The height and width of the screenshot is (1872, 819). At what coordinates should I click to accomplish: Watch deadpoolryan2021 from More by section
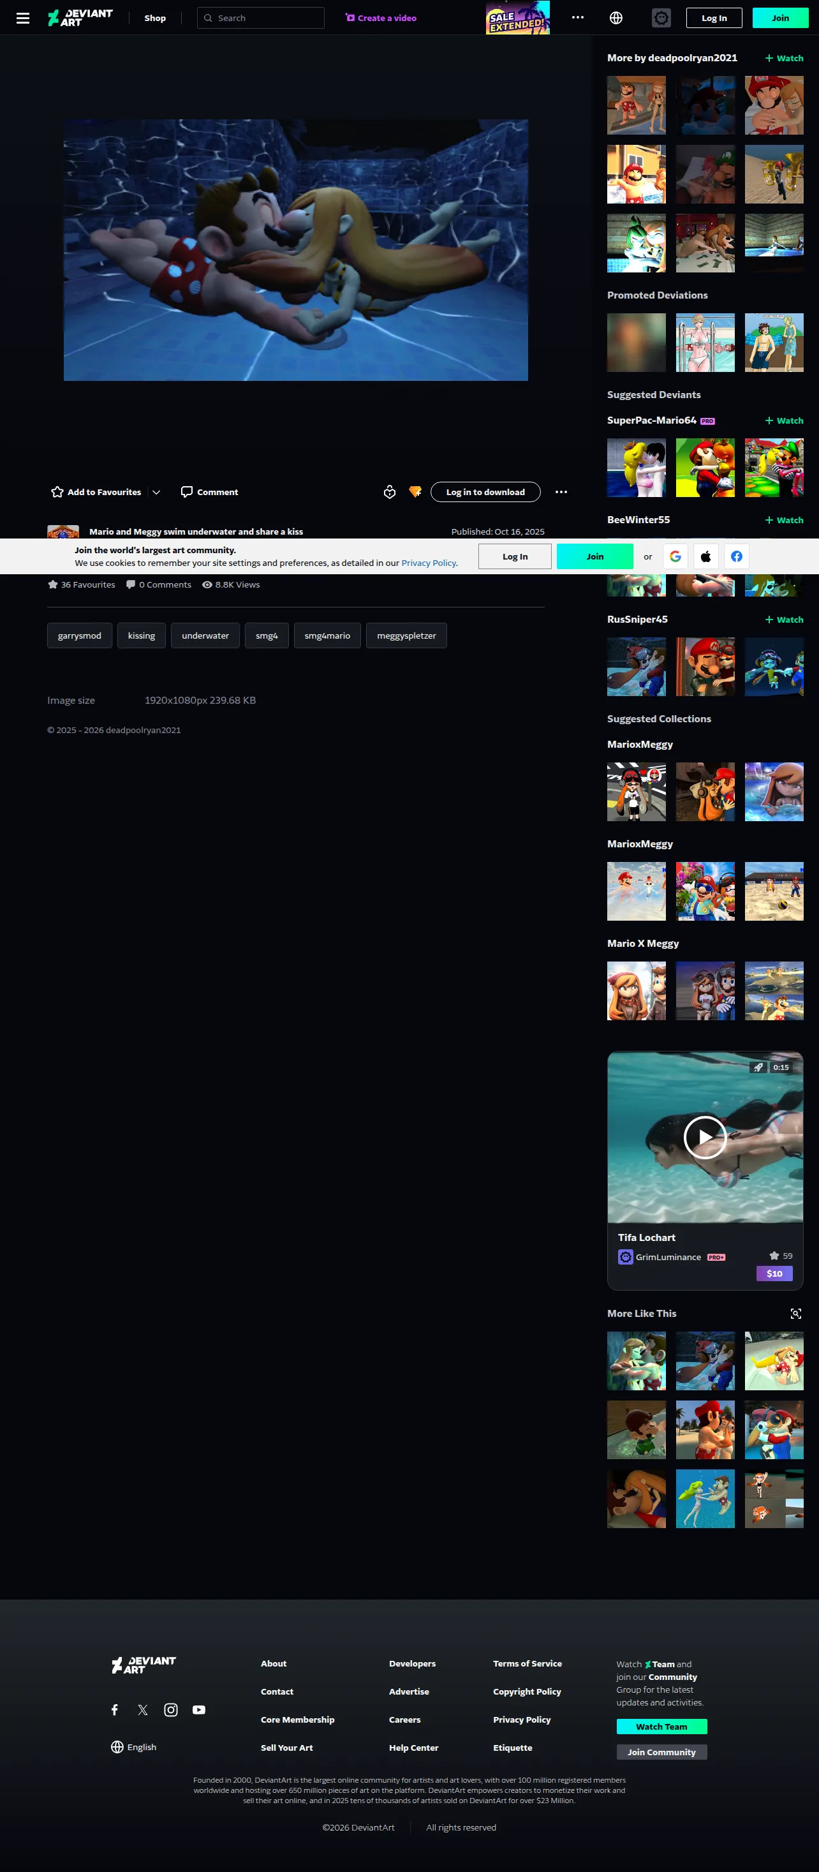[784, 58]
